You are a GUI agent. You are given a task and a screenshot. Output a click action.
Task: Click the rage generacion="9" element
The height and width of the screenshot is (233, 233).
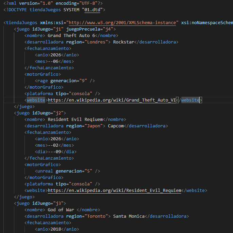(65, 80)
